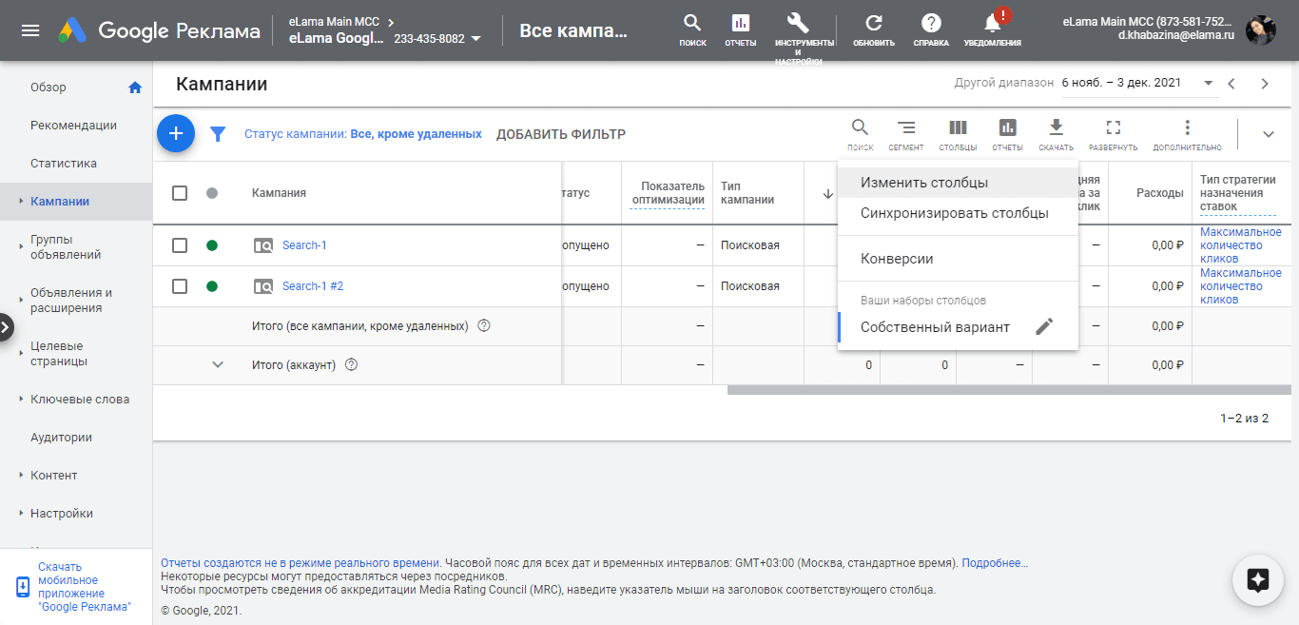
Task: Click help icon next to Итого (аккаунт)
Action: pos(351,364)
